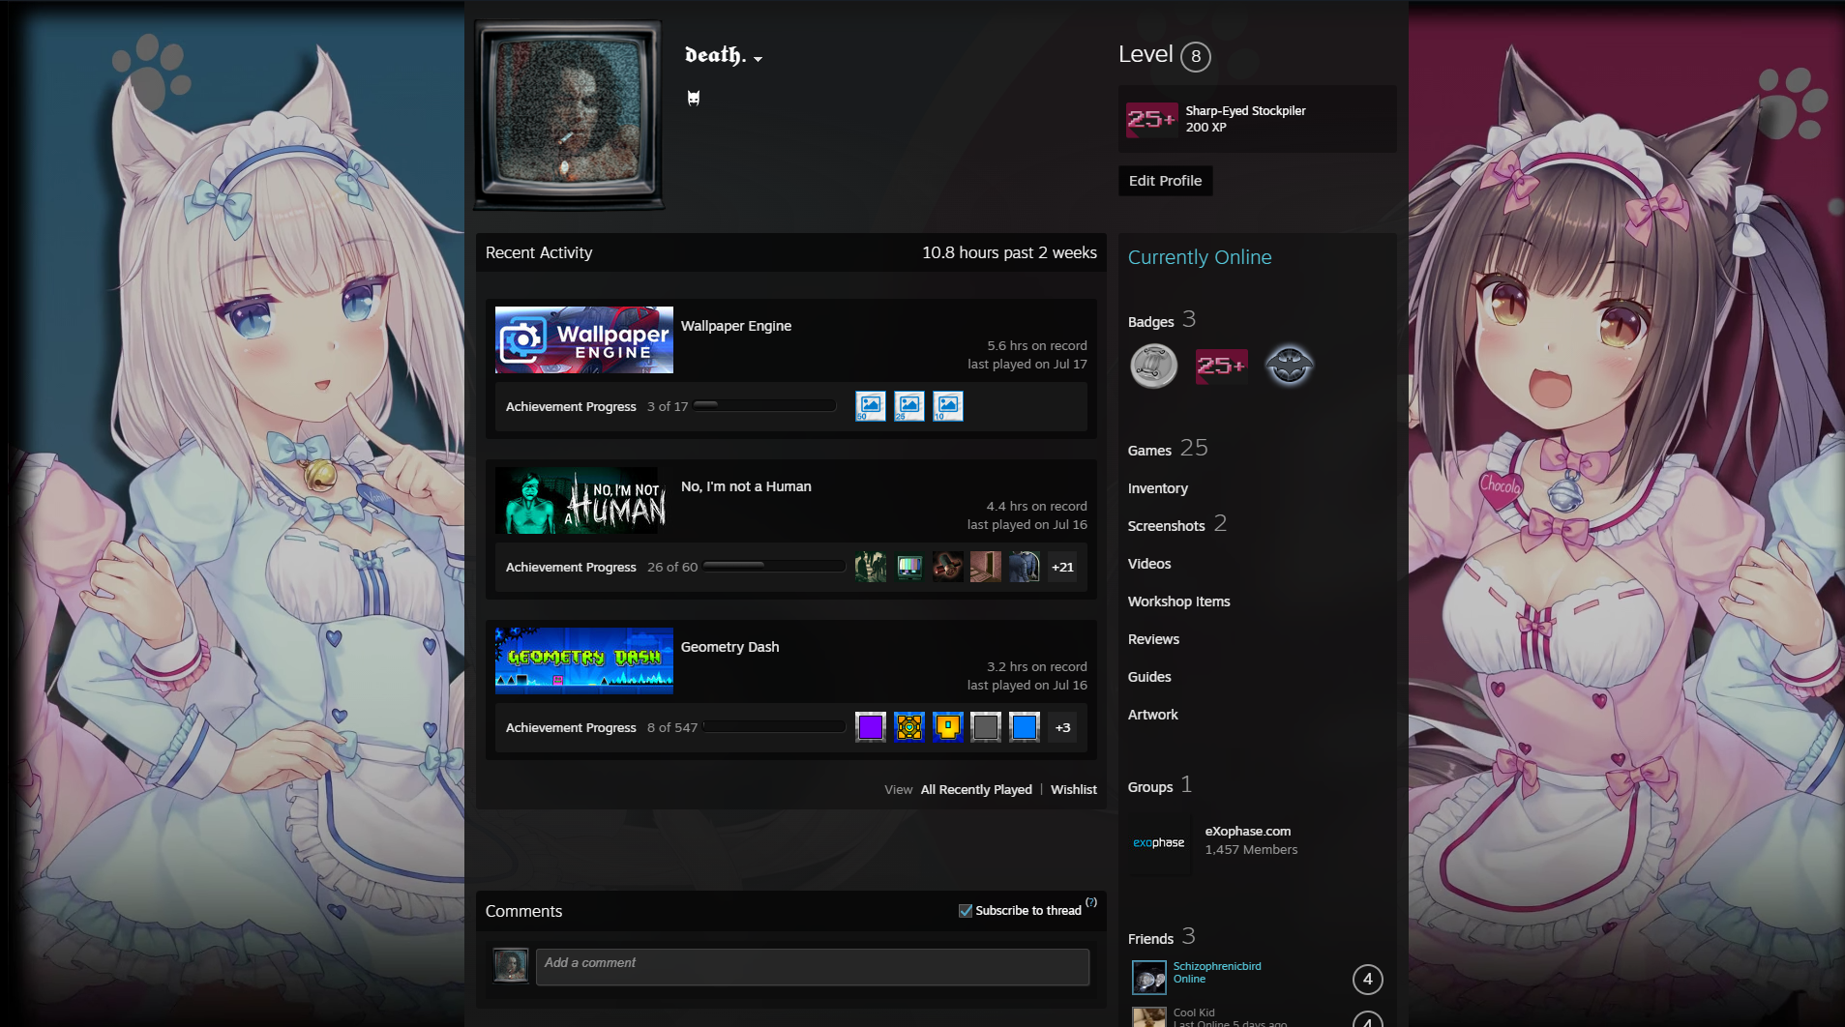Click the Add a comment field
1845x1027 pixels.
(813, 967)
